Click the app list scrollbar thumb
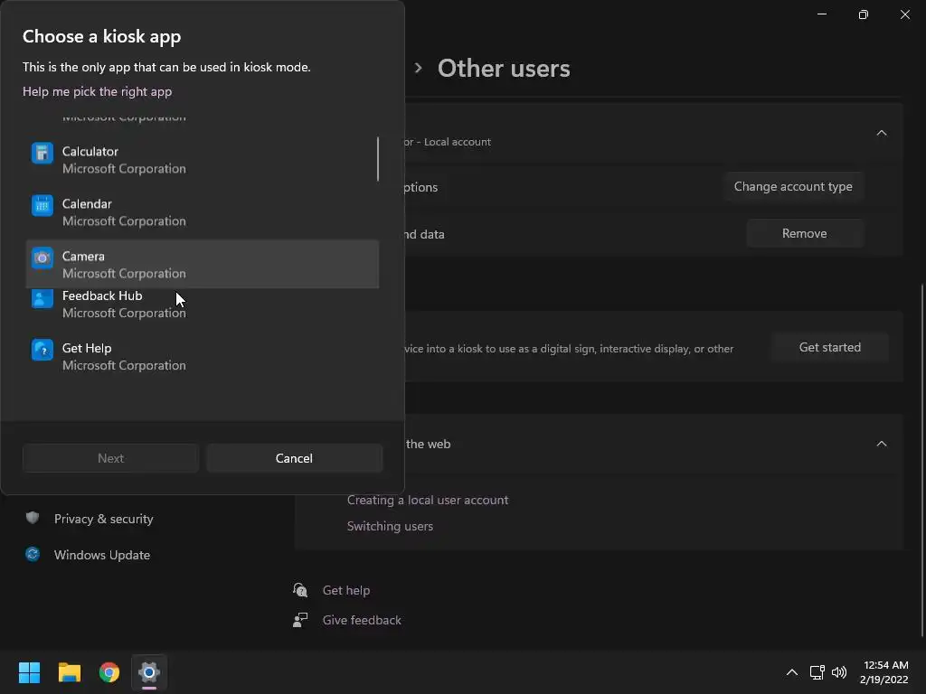Viewport: 926px width, 694px height. point(377,159)
